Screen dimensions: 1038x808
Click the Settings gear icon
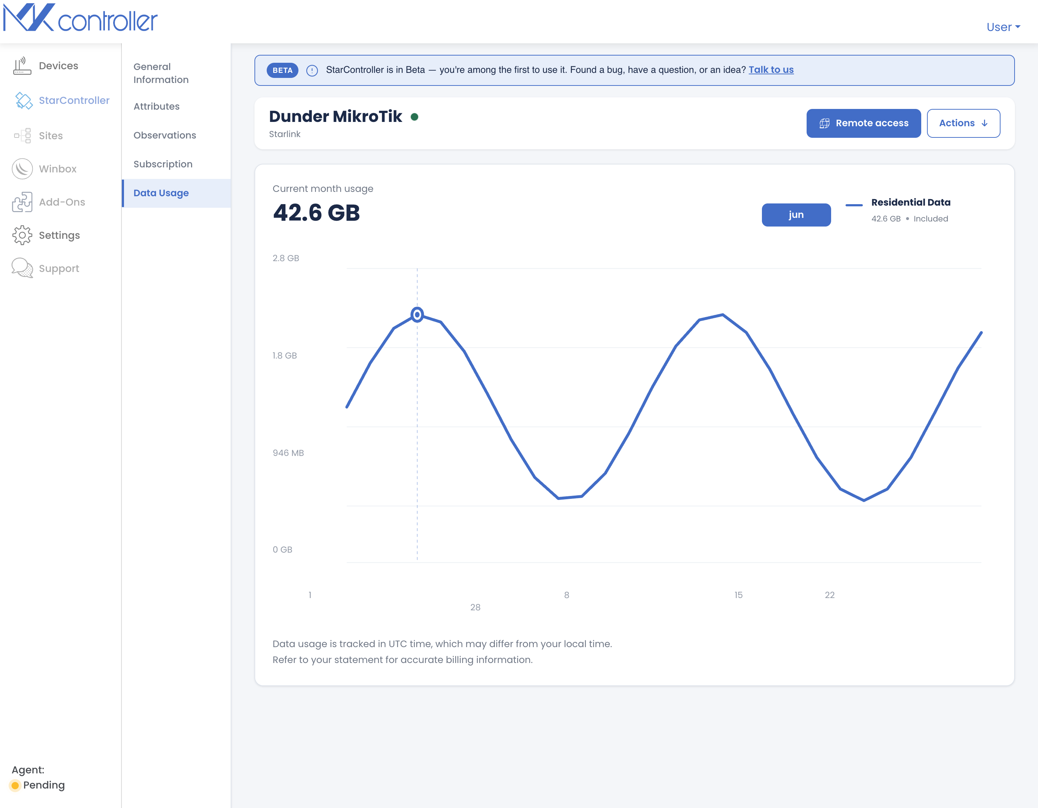[x=22, y=236]
